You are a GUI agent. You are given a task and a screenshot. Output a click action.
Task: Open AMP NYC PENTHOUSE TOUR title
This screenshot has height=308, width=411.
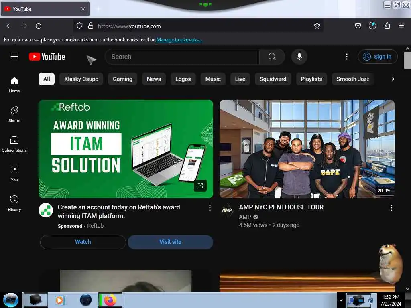281,207
